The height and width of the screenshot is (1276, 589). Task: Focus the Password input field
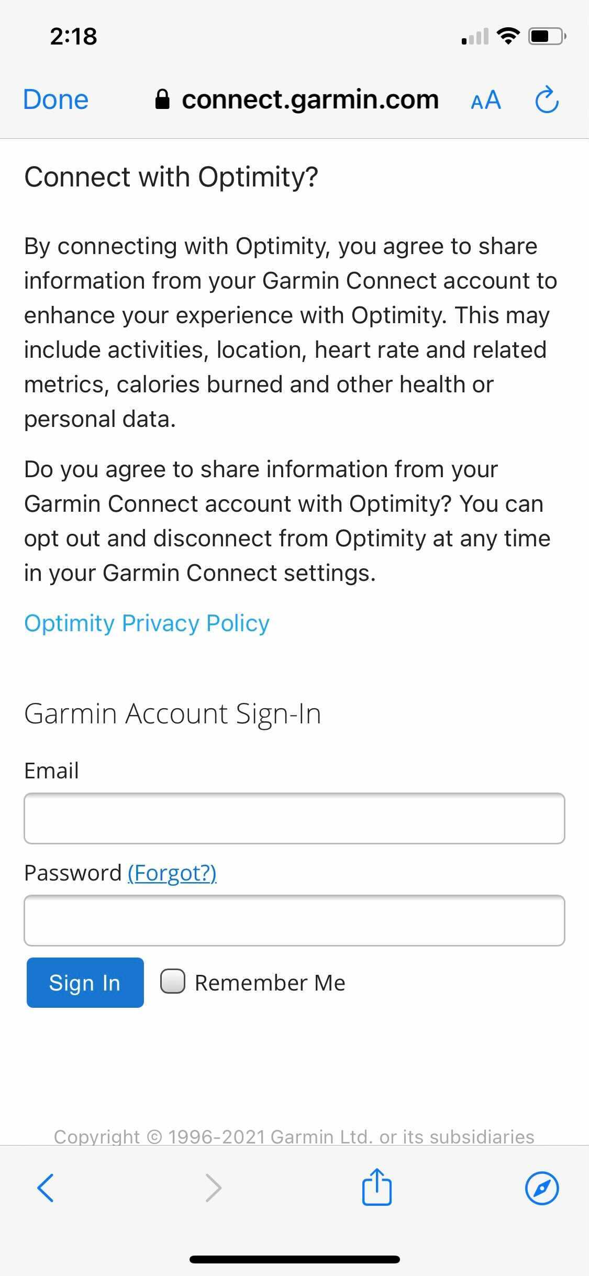click(x=294, y=920)
